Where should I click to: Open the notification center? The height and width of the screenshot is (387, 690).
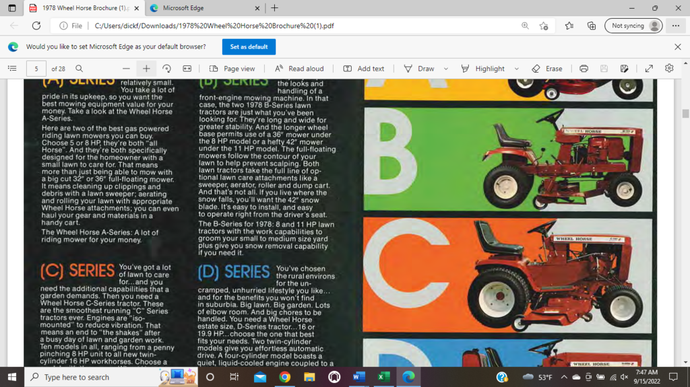coord(673,377)
